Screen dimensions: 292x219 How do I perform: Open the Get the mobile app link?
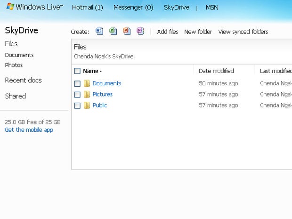(x=29, y=130)
